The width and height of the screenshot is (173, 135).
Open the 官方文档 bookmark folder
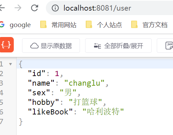pyautogui.click(x=149, y=25)
